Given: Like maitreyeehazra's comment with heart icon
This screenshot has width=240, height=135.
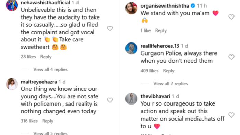Looking at the screenshot, I should (110, 100).
